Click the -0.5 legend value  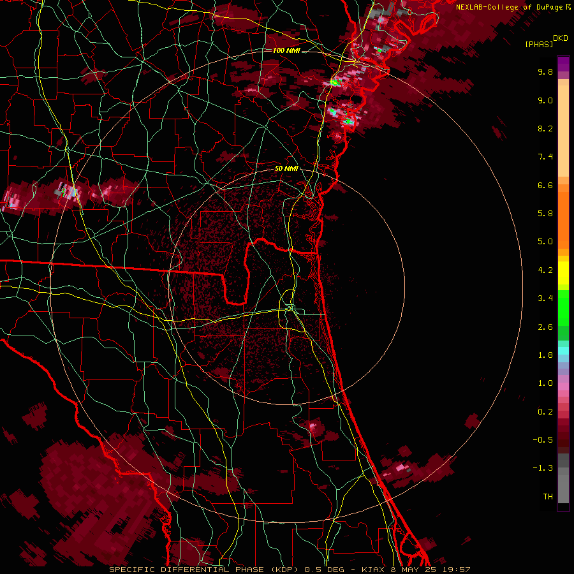pyautogui.click(x=543, y=440)
